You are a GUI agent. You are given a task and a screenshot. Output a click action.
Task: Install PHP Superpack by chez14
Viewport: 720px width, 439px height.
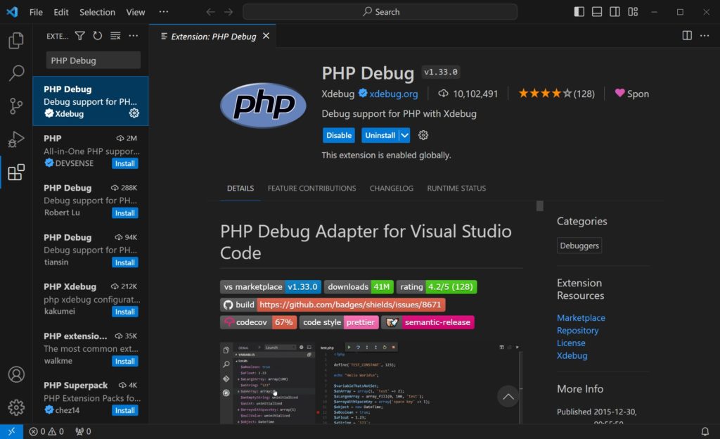[125, 411]
